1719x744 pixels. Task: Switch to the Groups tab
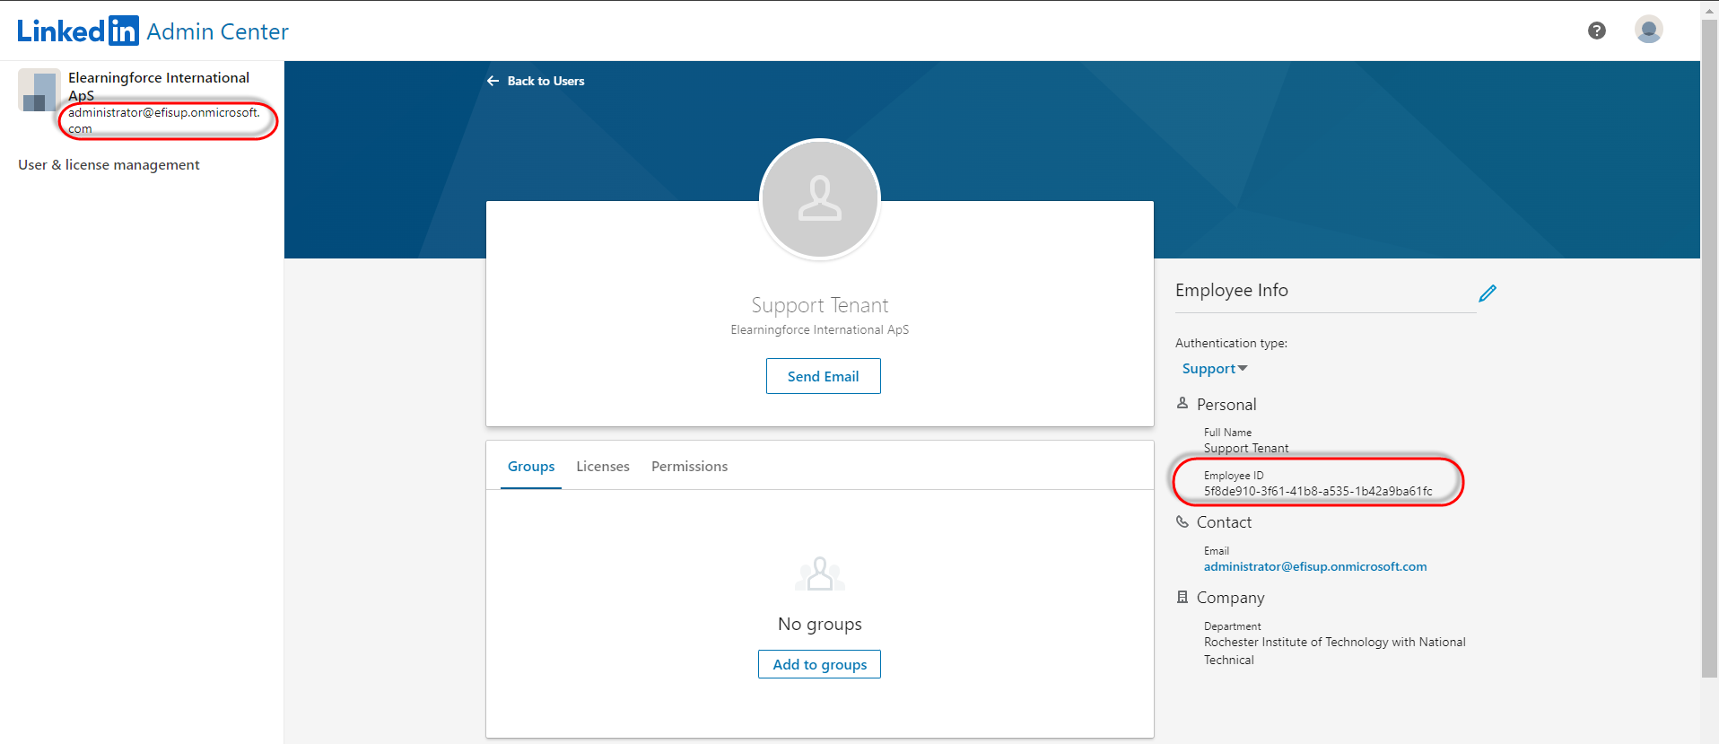[531, 467]
